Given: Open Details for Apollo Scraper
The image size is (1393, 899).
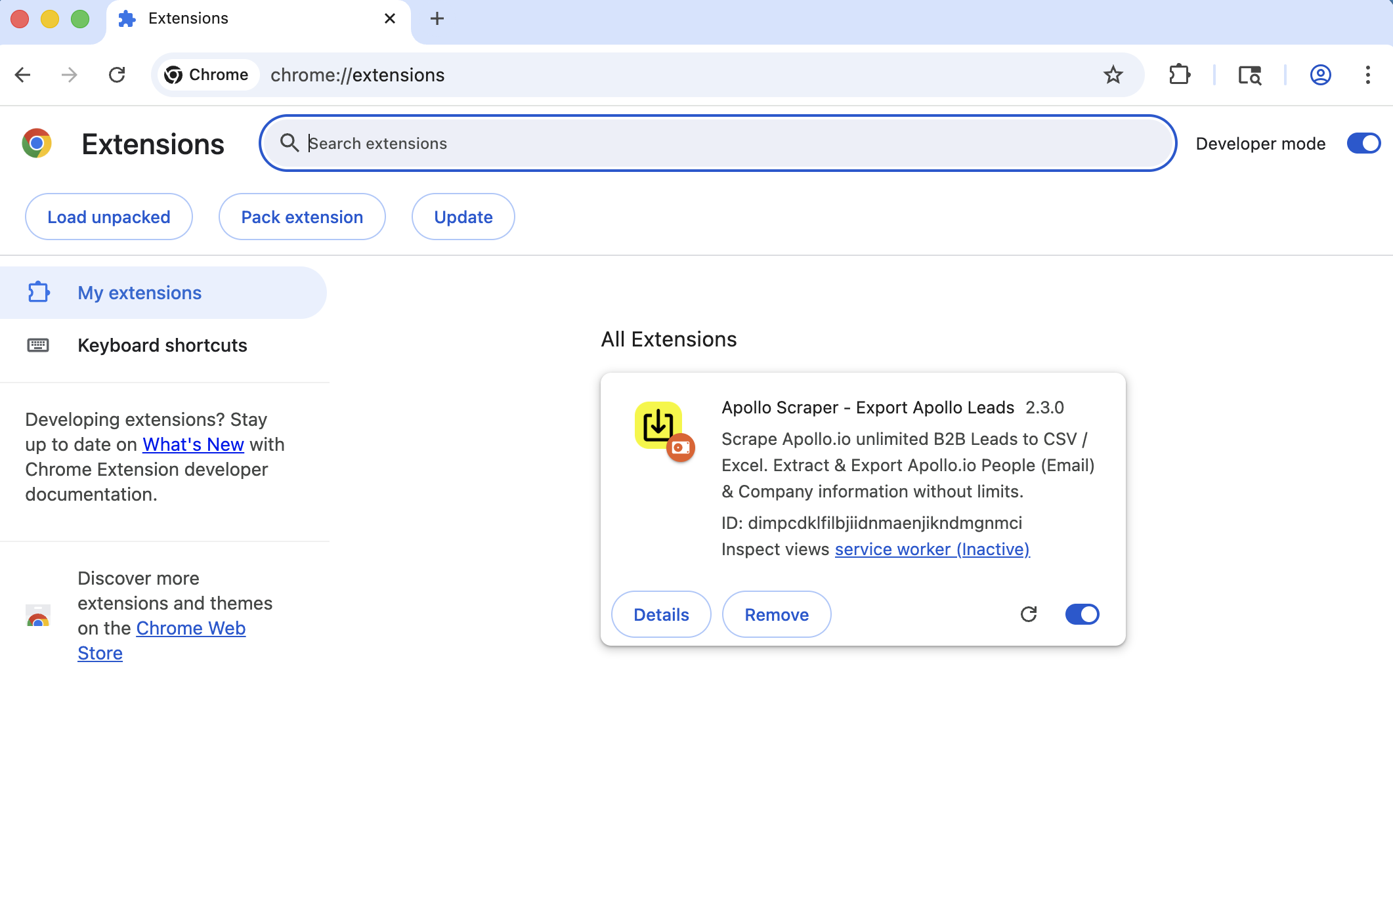Looking at the screenshot, I should pyautogui.click(x=661, y=614).
